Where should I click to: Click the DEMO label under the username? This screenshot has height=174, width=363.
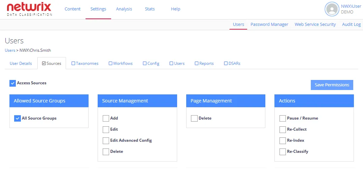click(x=347, y=12)
